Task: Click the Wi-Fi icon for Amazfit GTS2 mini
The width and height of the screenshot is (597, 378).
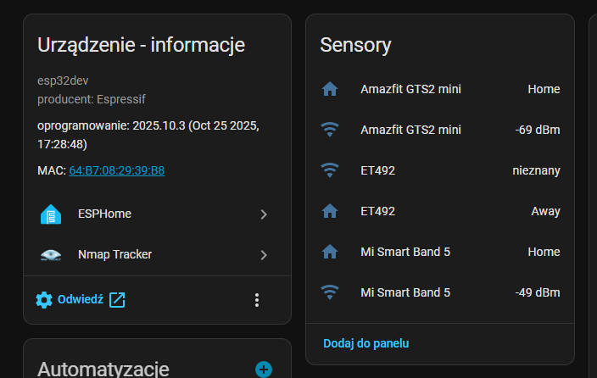Action: (330, 130)
